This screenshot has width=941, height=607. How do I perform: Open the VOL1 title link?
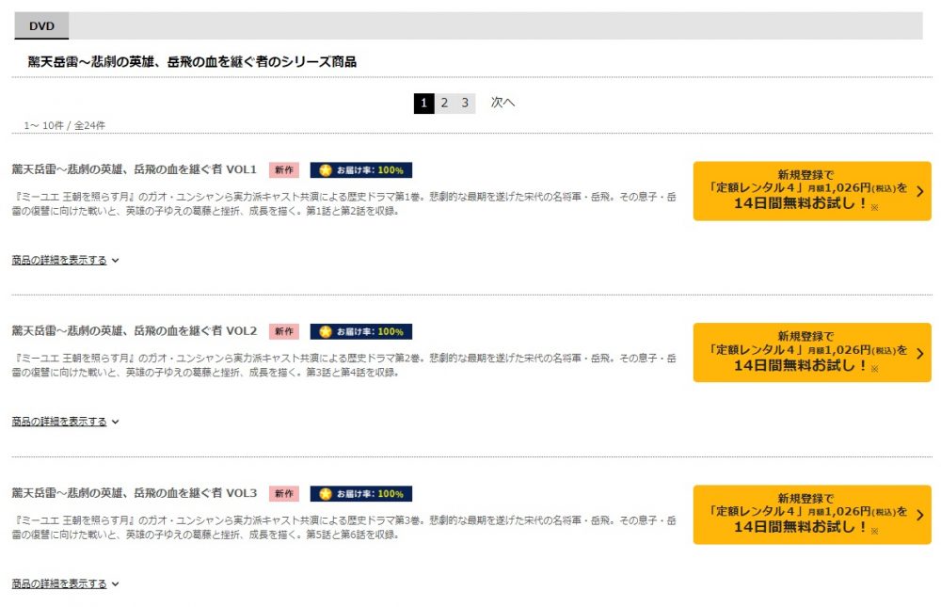click(134, 169)
